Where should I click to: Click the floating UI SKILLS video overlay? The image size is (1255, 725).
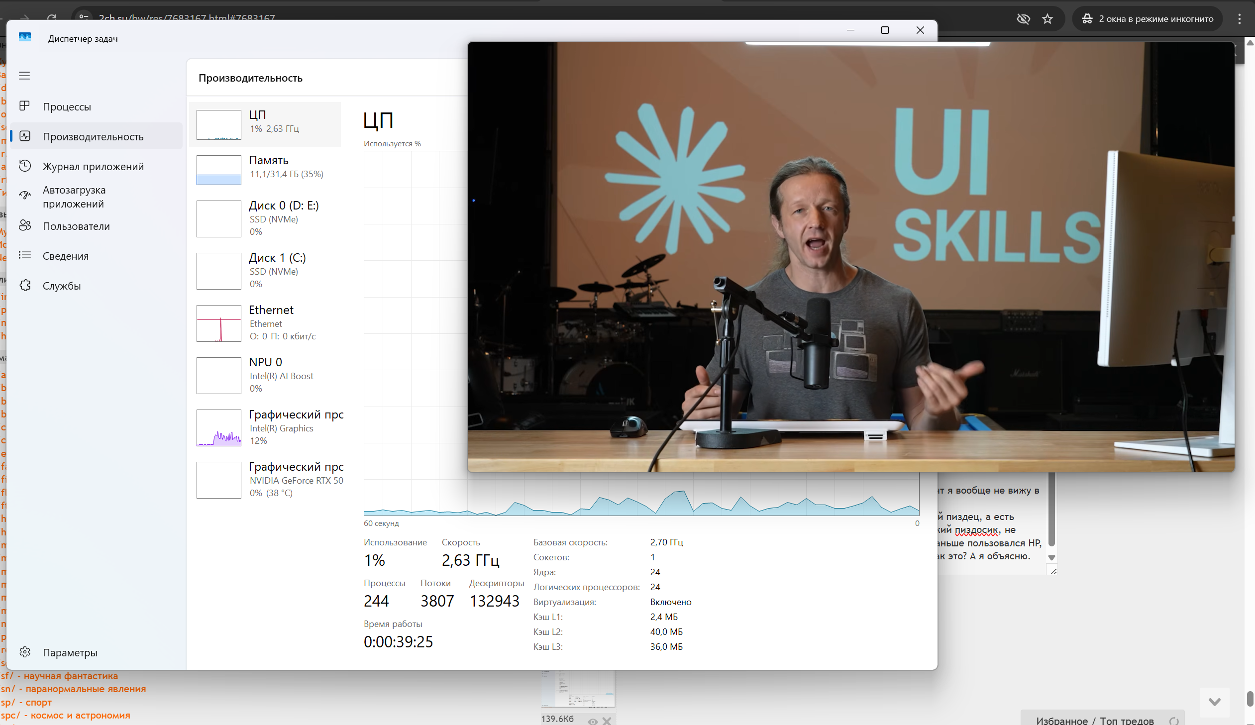pyautogui.click(x=851, y=257)
